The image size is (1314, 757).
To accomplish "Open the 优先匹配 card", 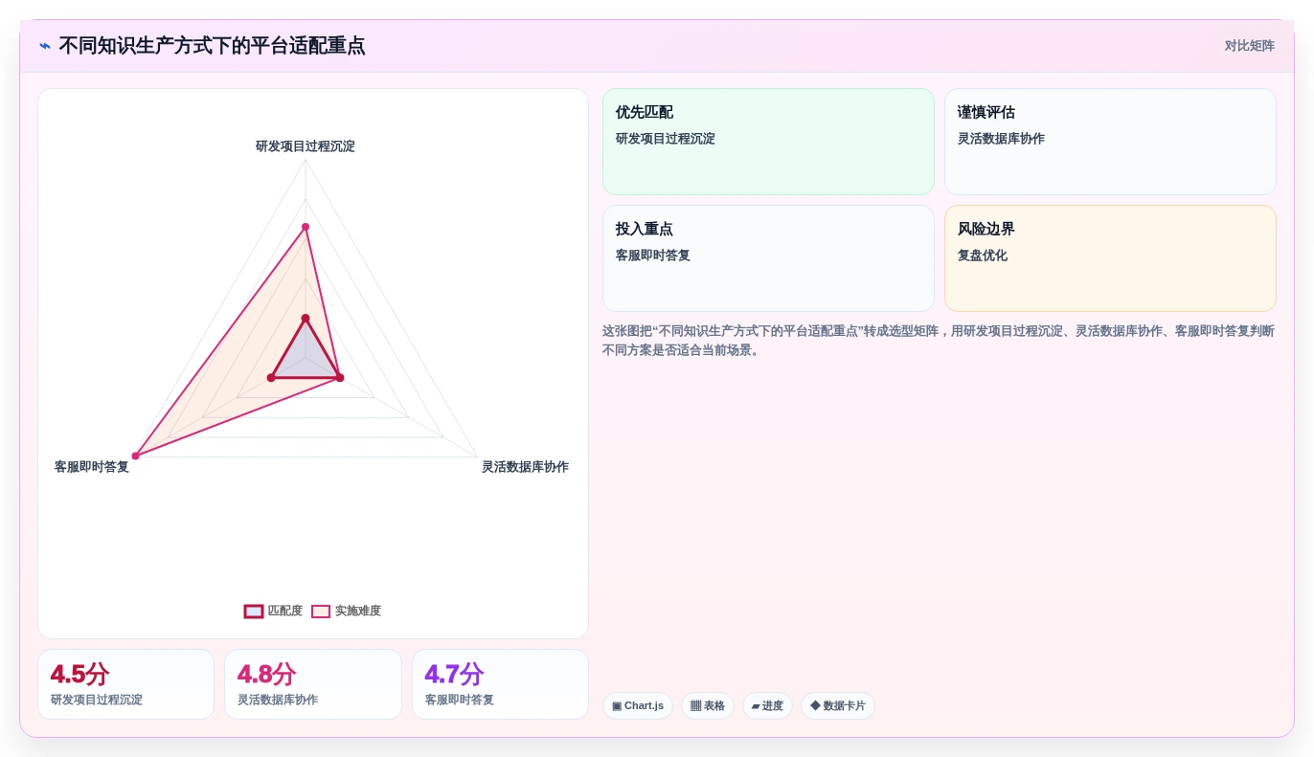I will 768,142.
